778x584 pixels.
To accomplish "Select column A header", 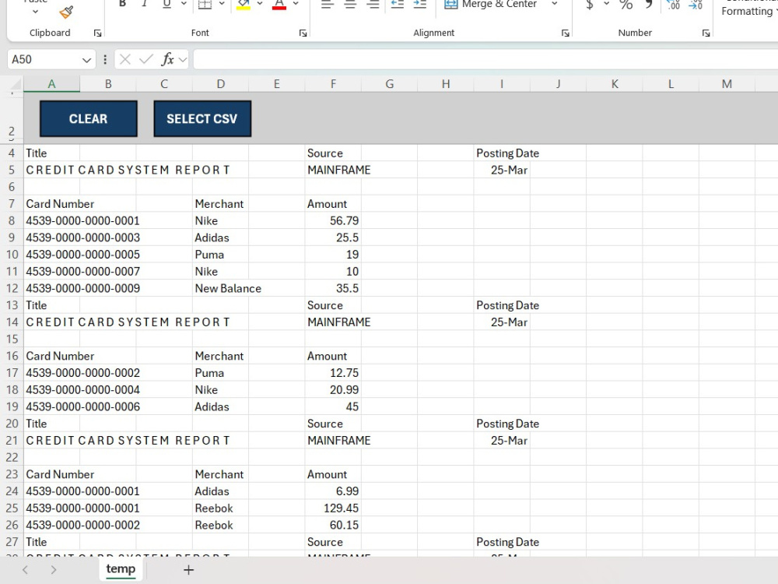I will (x=51, y=84).
